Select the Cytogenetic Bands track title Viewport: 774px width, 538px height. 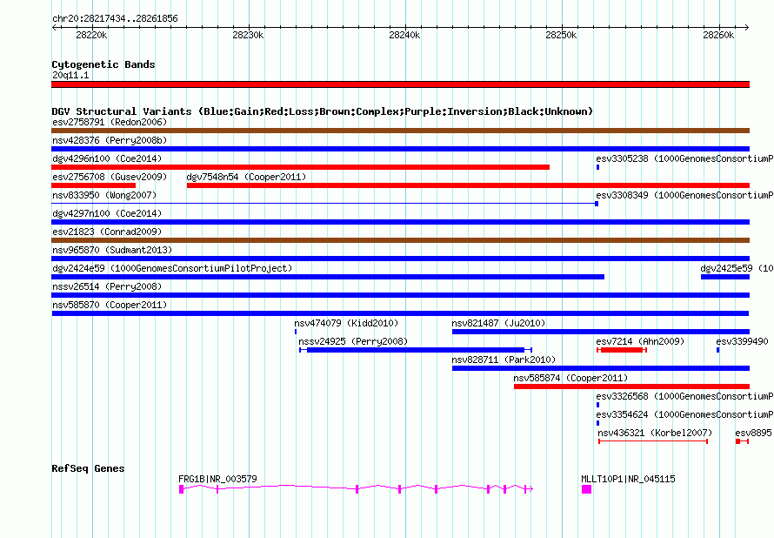(x=103, y=64)
